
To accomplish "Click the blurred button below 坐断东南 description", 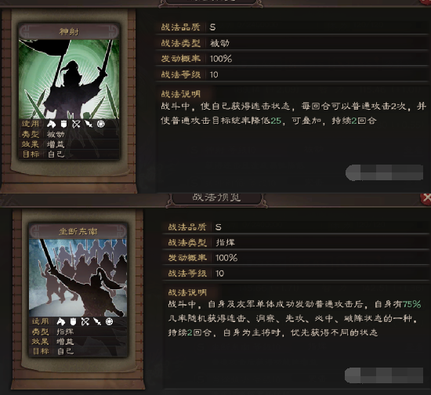I will coord(384,375).
